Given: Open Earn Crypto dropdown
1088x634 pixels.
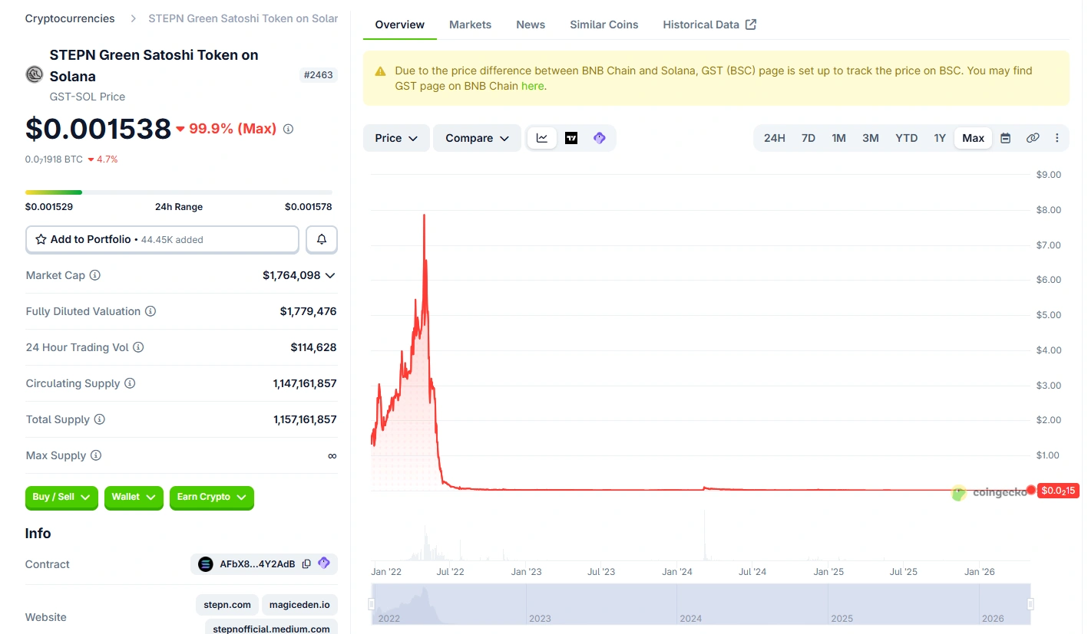Looking at the screenshot, I should [x=212, y=498].
